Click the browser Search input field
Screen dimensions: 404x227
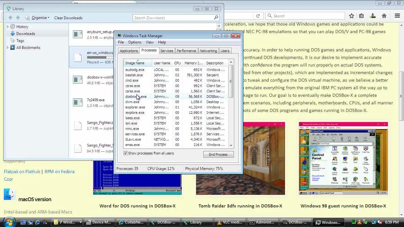(305, 16)
